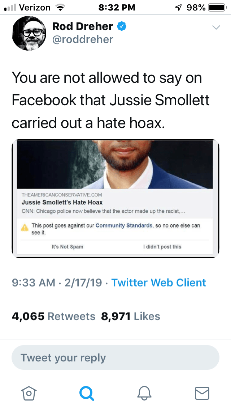Tap the "Tweet your reply" field
This screenshot has width=231, height=411.
click(x=115, y=358)
